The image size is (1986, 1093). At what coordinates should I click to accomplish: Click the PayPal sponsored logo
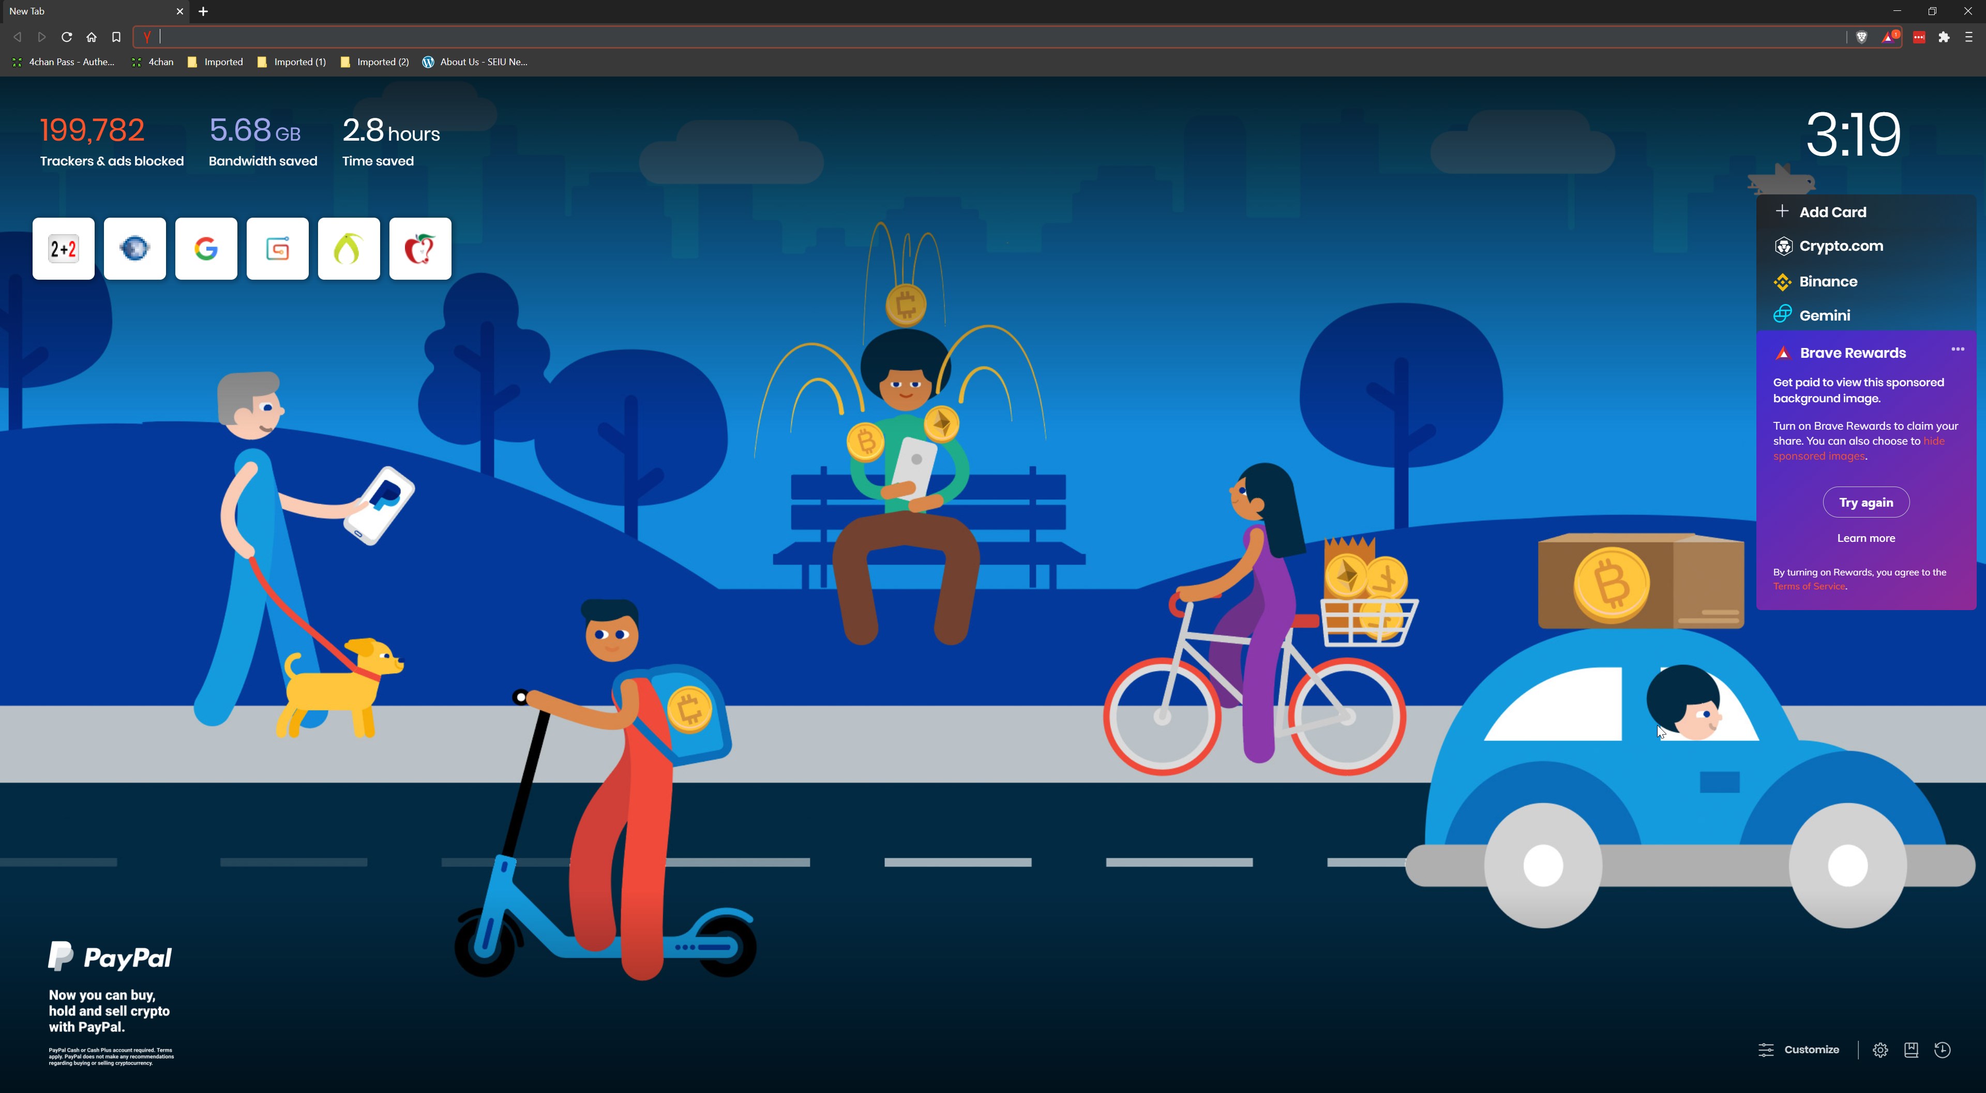point(110,957)
